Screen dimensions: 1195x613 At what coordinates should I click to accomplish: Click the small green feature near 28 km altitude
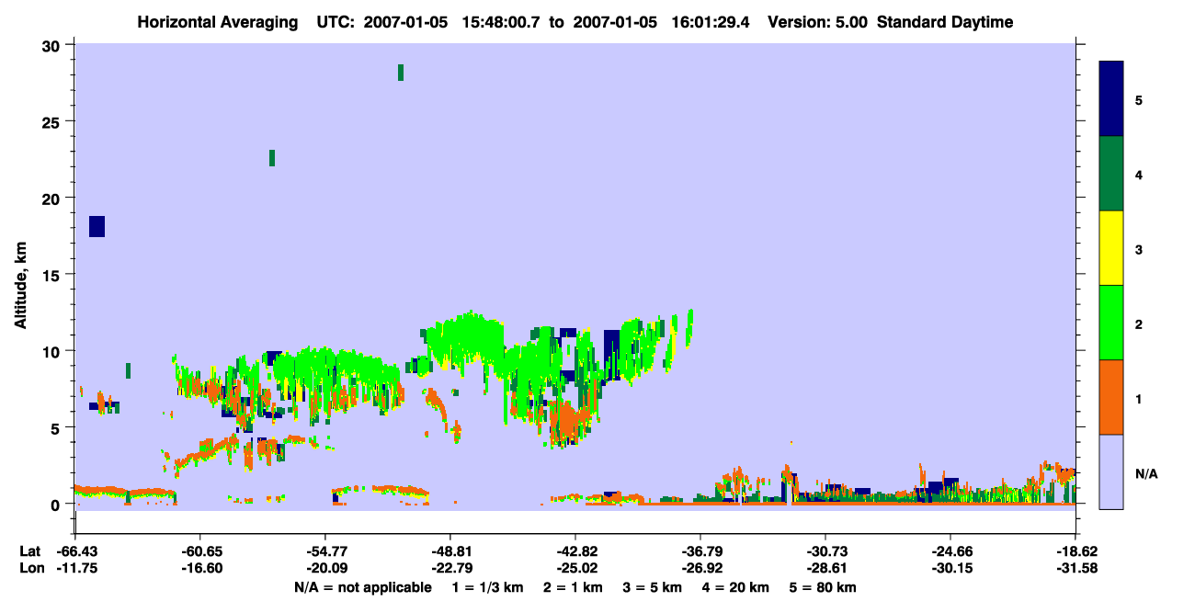(401, 73)
